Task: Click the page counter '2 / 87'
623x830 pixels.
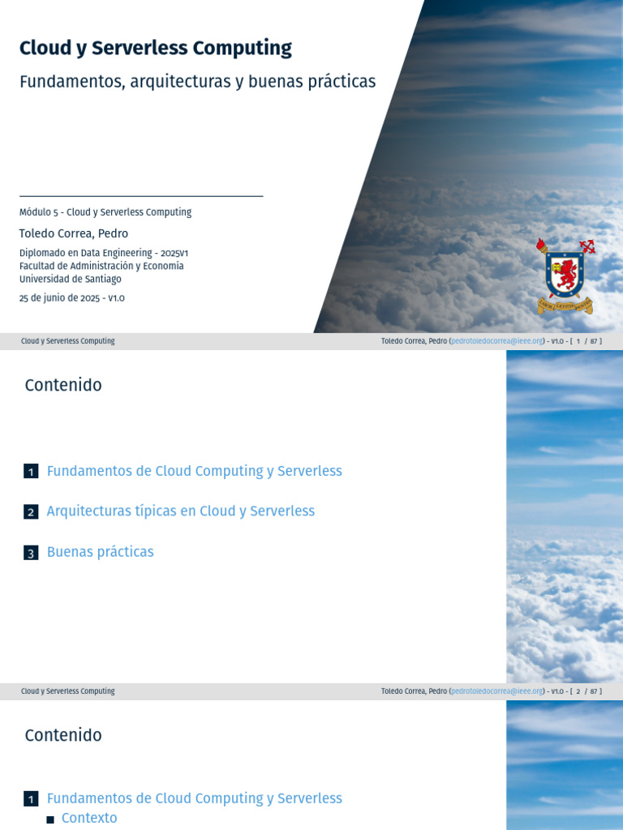Action: (586, 691)
